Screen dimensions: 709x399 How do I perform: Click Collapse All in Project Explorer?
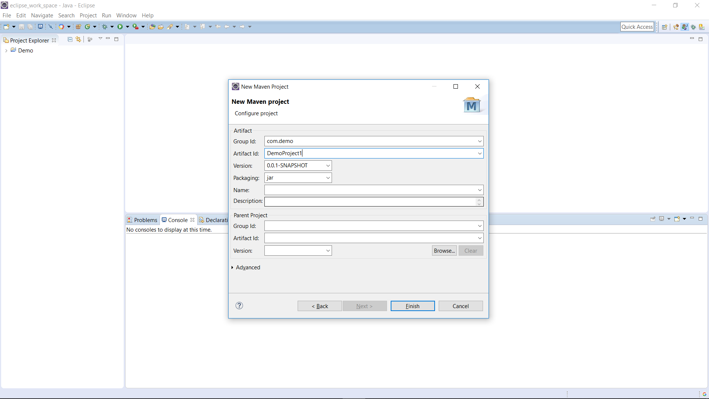click(70, 39)
